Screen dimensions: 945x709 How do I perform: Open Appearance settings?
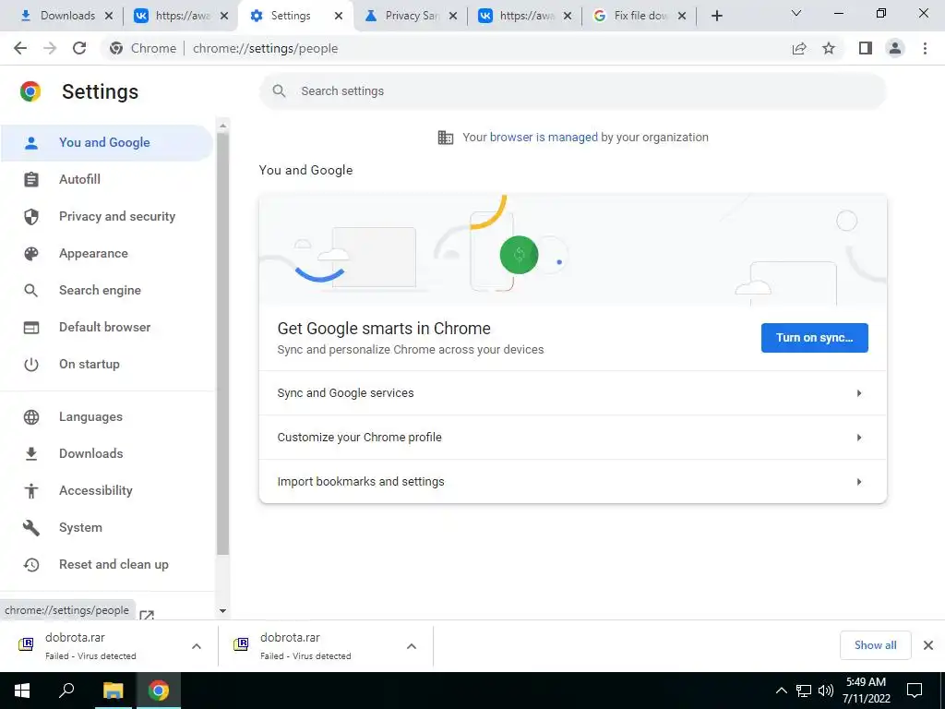click(x=107, y=254)
